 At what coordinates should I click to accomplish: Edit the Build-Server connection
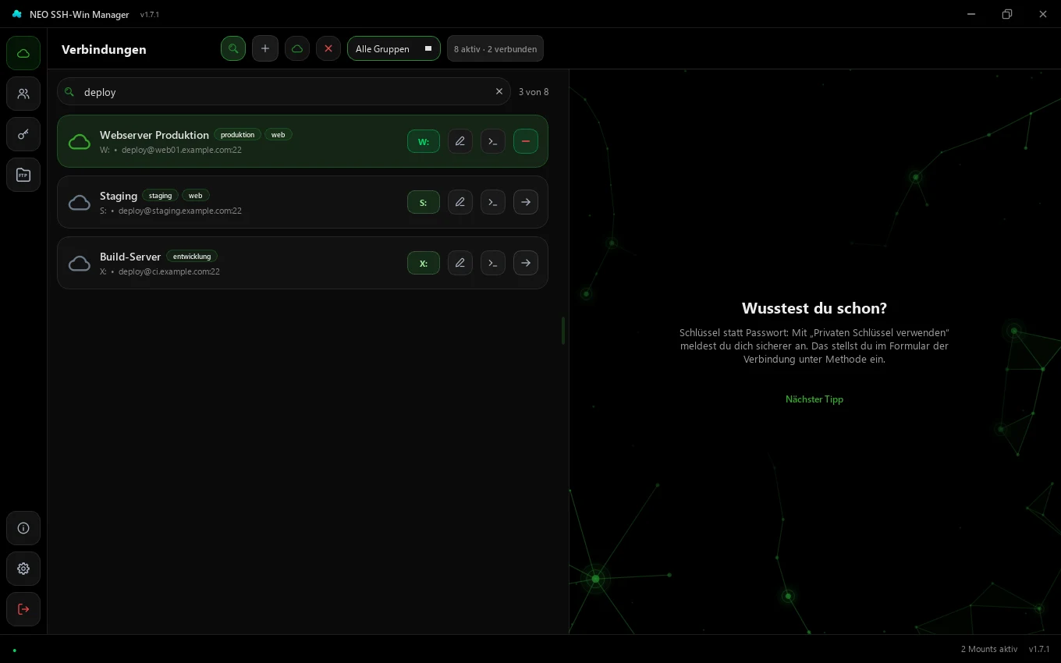(x=460, y=263)
